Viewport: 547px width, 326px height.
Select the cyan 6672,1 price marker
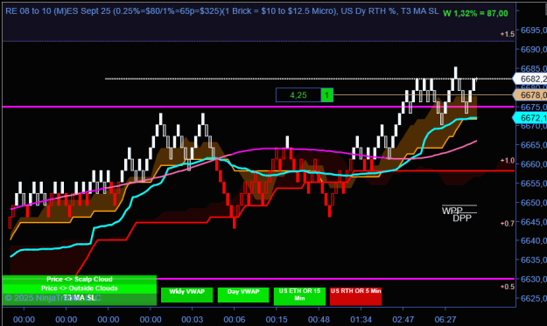pyautogui.click(x=530, y=118)
